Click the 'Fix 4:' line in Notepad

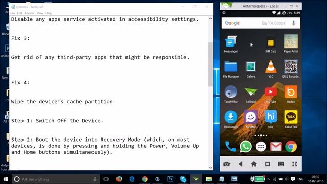tap(20, 83)
